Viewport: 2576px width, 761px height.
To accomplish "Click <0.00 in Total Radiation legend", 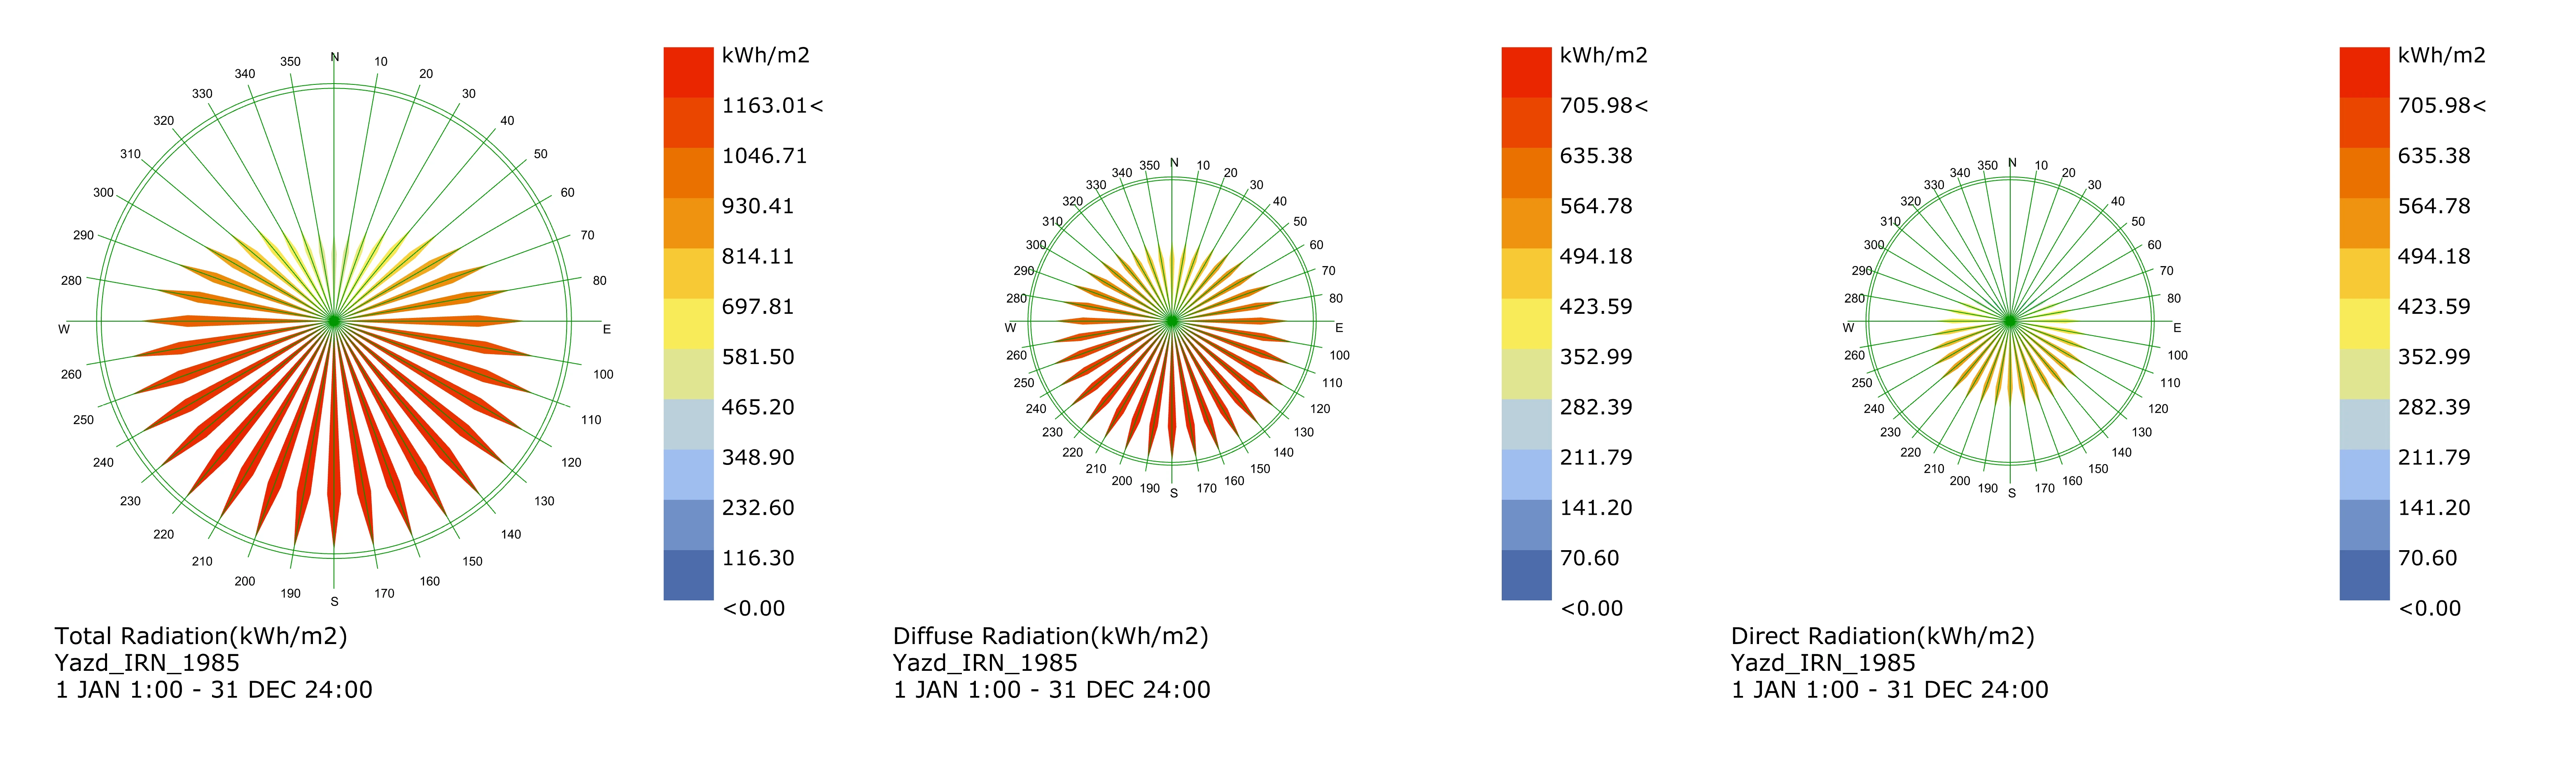I will point(754,608).
